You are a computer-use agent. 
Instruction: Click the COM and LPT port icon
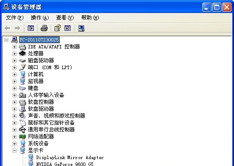[x=23, y=67]
